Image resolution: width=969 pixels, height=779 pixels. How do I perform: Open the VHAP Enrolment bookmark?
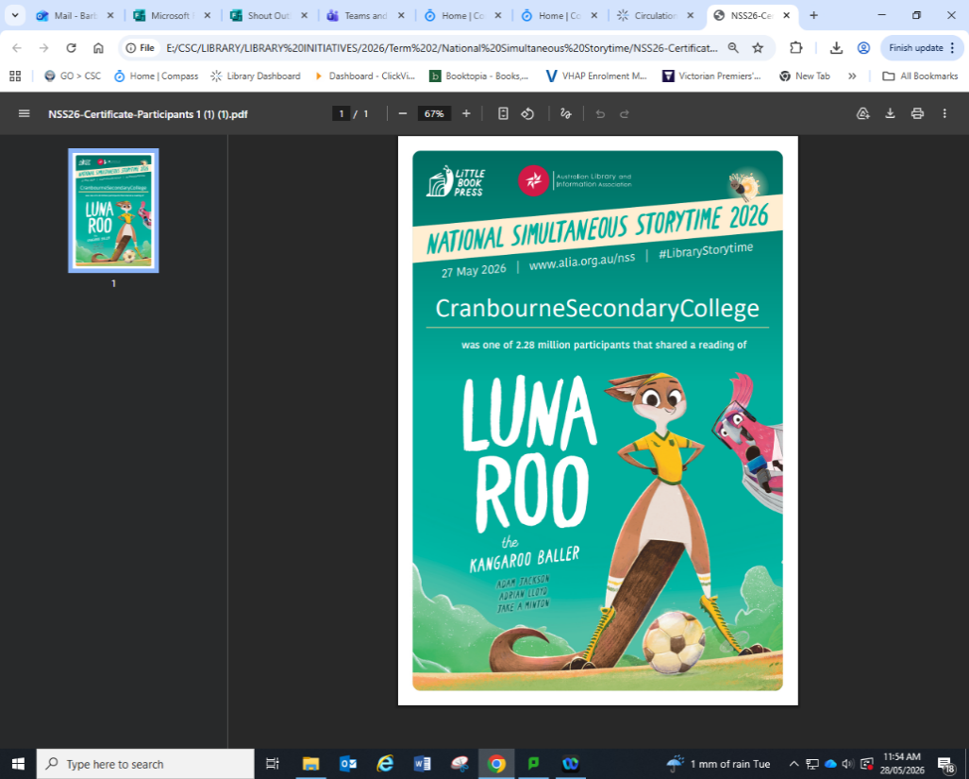[x=595, y=76]
